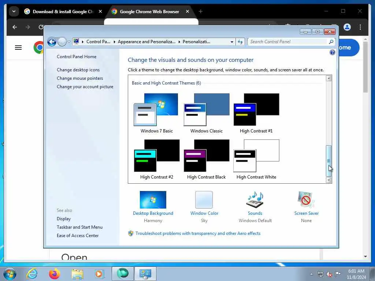Open the hamburger menu on the Chrome page
The height and width of the screenshot is (281, 375).
[18, 48]
